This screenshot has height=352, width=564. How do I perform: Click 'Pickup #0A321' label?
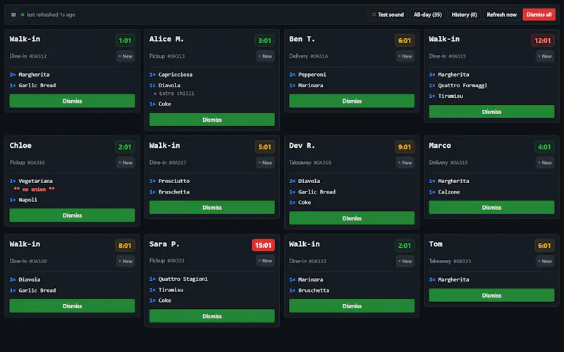click(167, 260)
